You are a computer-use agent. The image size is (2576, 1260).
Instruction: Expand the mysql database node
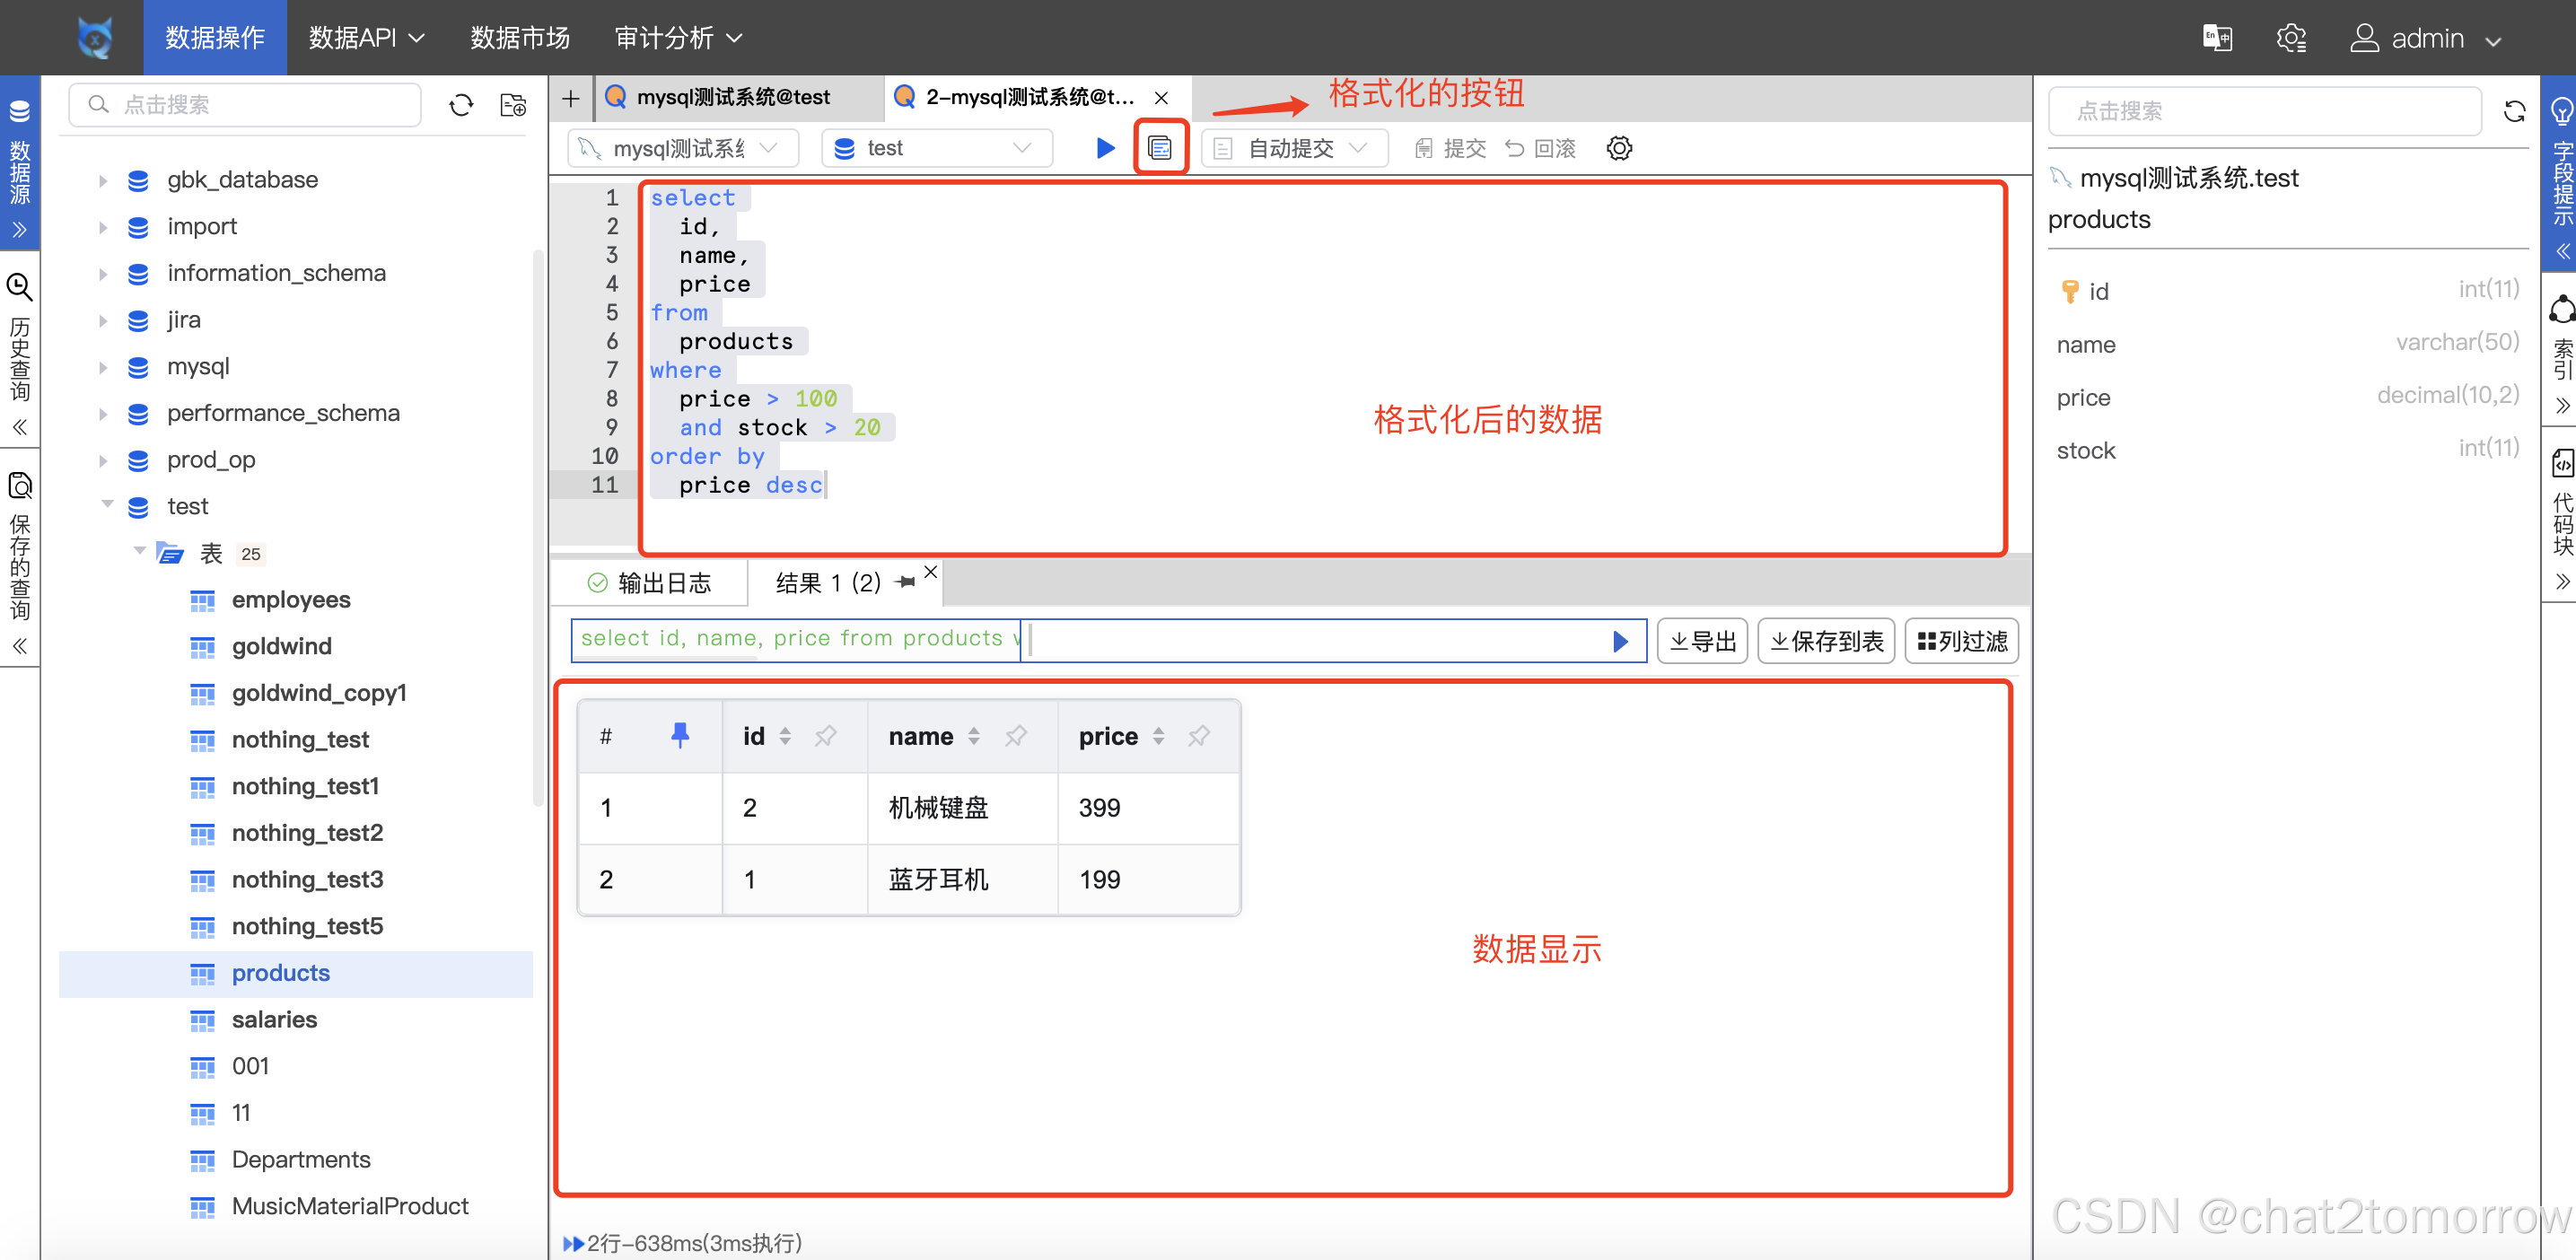103,367
